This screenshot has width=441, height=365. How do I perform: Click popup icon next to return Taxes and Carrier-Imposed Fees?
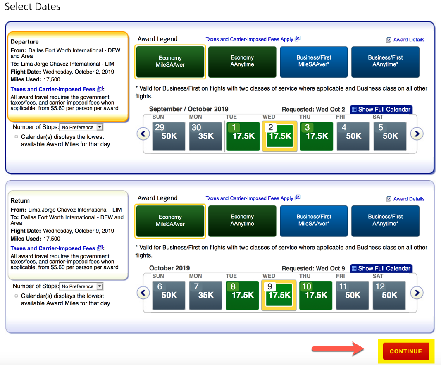100,248
